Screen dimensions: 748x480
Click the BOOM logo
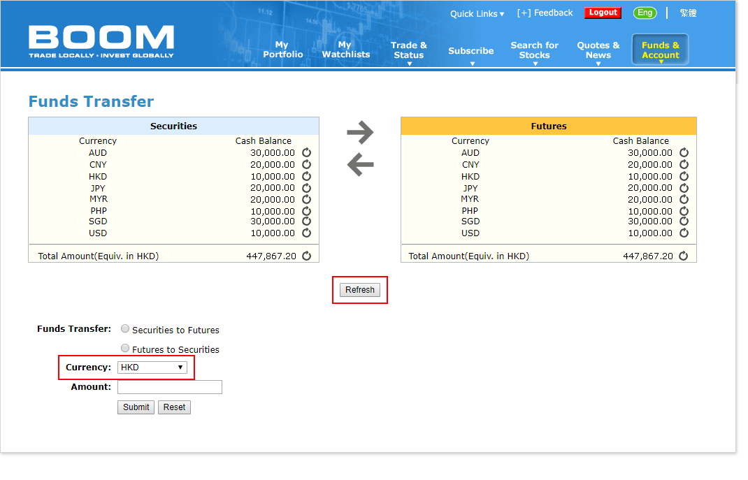pos(101,41)
